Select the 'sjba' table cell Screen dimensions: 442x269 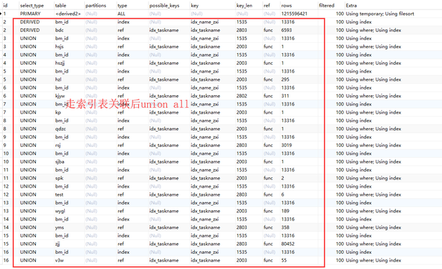pyautogui.click(x=60, y=161)
